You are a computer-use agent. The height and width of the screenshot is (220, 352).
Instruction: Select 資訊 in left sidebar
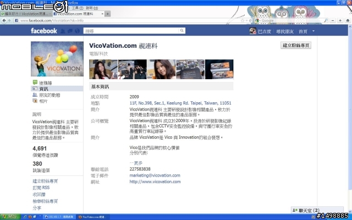tap(57, 89)
